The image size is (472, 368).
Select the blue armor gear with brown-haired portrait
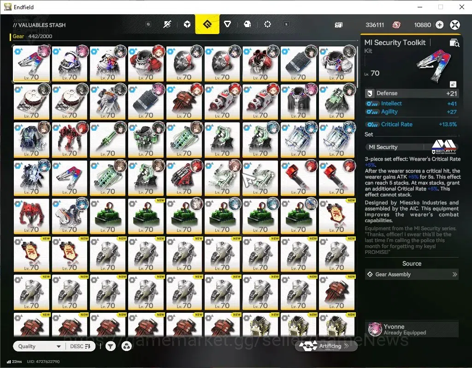click(x=32, y=140)
